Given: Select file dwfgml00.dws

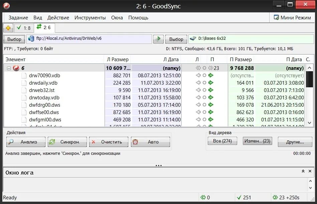Looking at the screenshot, I should click(x=45, y=120).
